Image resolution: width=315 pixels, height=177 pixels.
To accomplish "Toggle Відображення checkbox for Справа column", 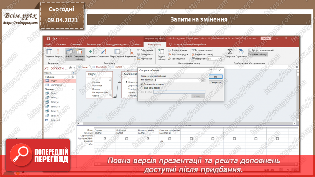I will click(105, 139).
